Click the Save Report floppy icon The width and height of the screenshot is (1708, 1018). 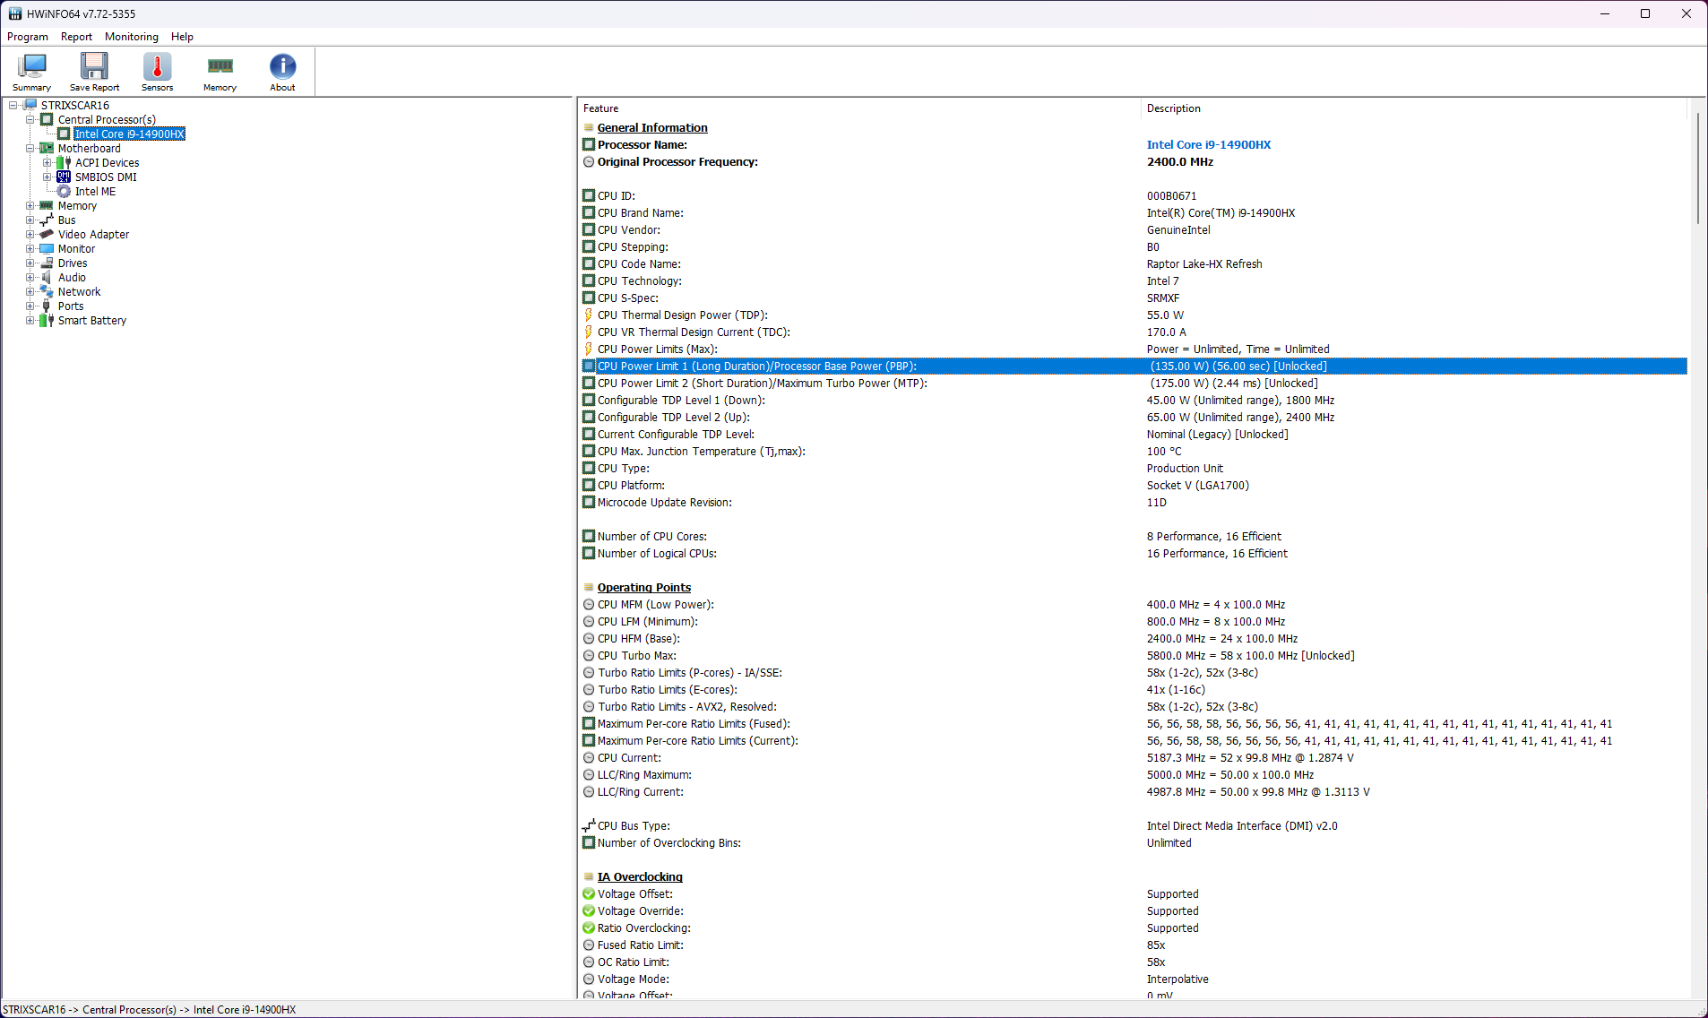(x=94, y=67)
